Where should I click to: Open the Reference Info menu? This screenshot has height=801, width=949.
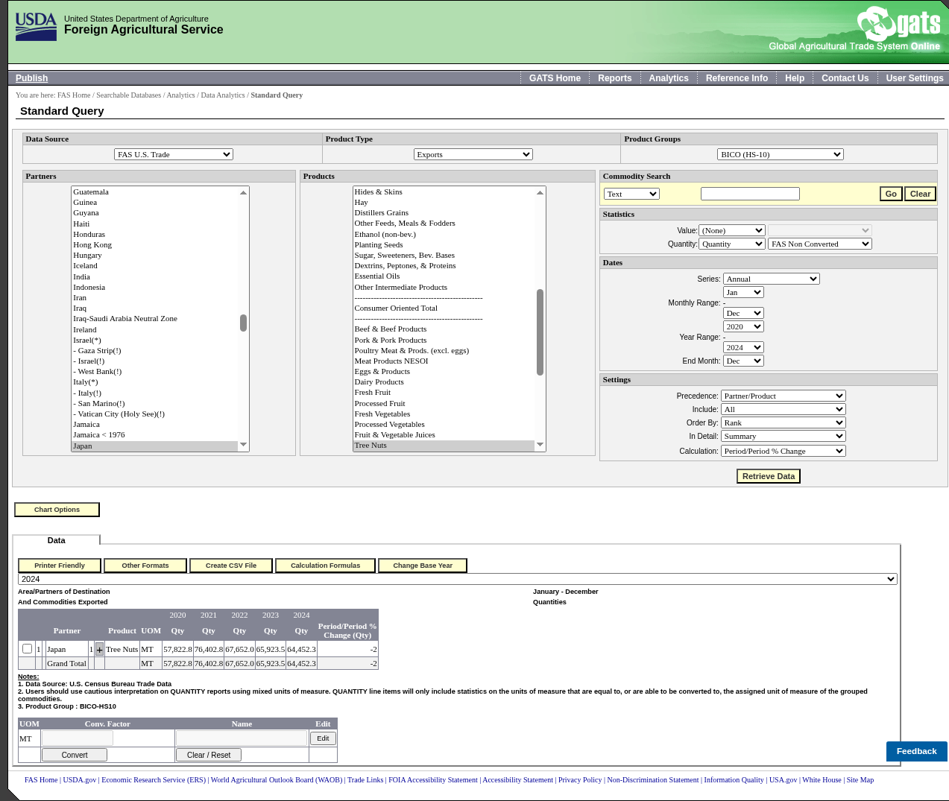point(737,78)
